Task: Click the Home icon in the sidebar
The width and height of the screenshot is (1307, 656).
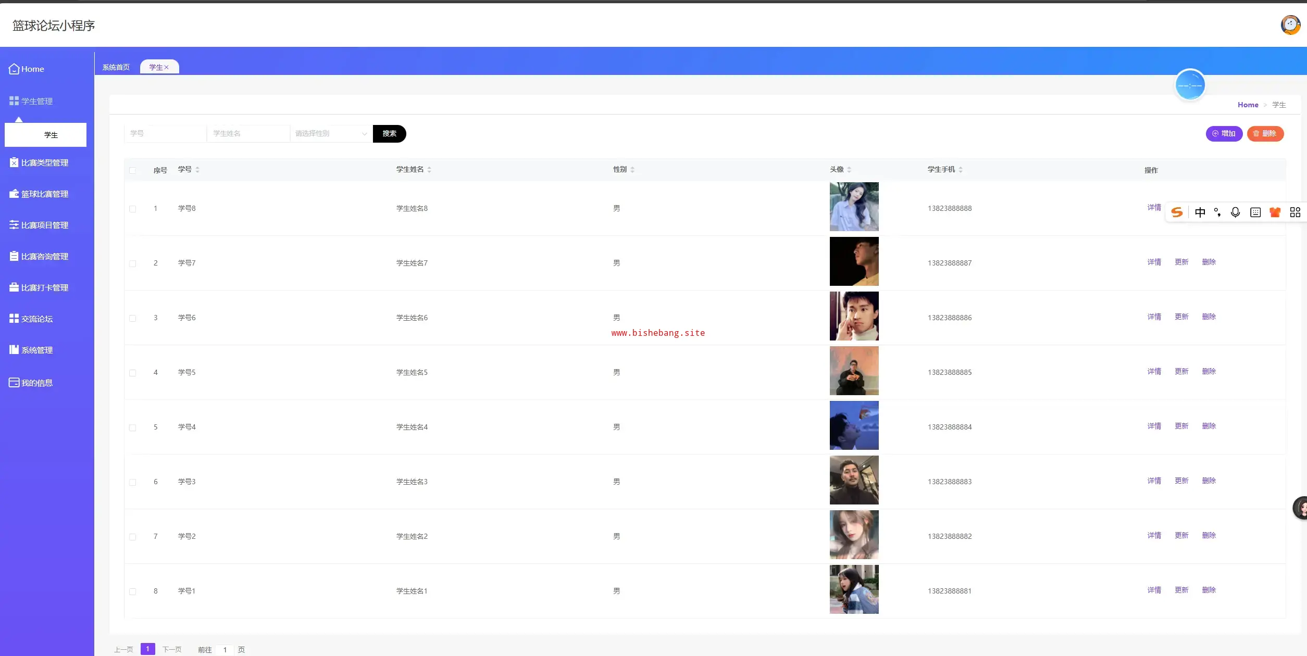Action: 14,69
